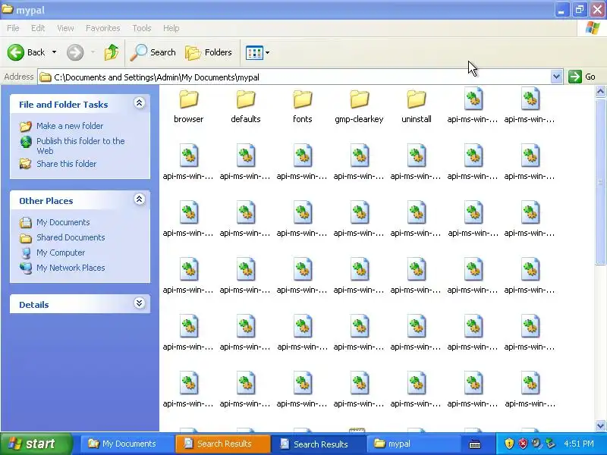
Task: Select the defaults folder
Action: coord(245,106)
